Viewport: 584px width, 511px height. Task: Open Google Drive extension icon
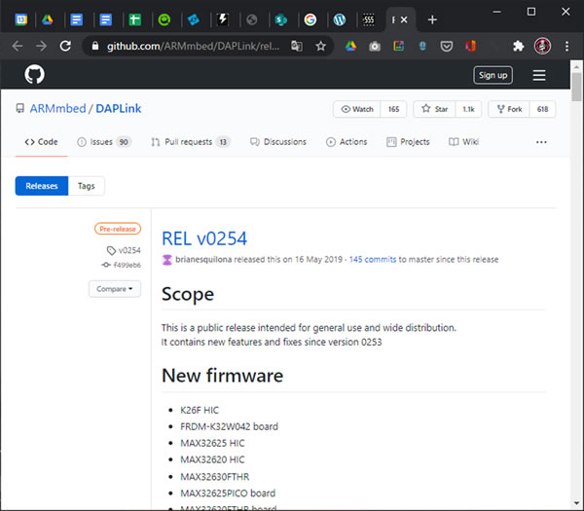pos(350,46)
